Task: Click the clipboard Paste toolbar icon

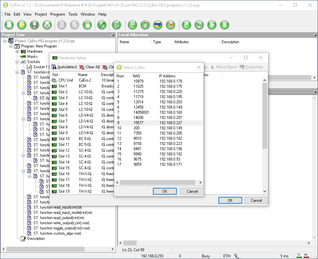Action: pos(87,25)
